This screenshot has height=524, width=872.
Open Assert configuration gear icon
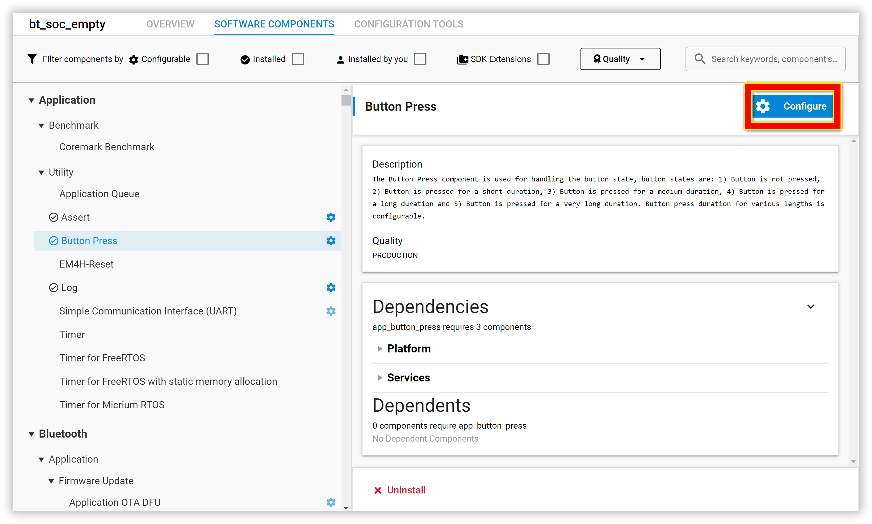point(331,217)
